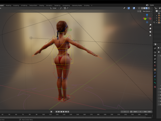Toggle the show gizmo button
The width and height of the screenshot is (161, 121).
[x=129, y=8]
